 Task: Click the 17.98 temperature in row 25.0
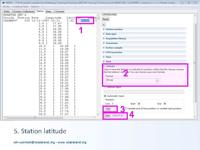tap(64, 89)
